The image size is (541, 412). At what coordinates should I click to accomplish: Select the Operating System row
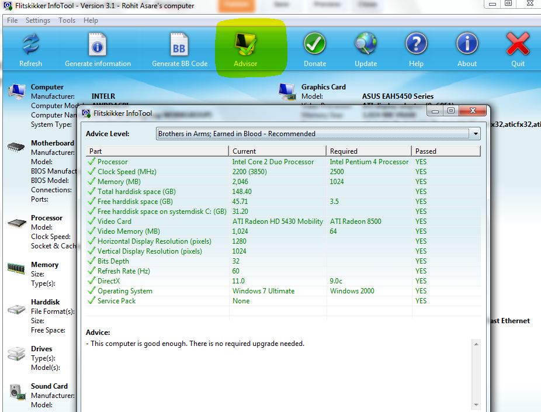(283, 291)
